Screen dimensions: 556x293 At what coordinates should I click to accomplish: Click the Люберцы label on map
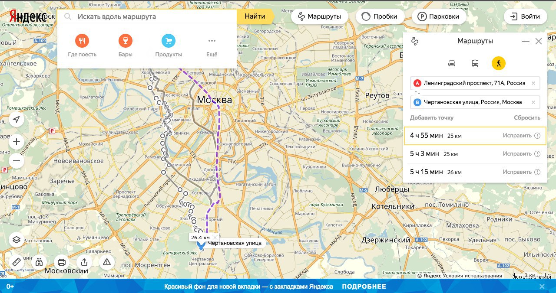tap(391, 189)
